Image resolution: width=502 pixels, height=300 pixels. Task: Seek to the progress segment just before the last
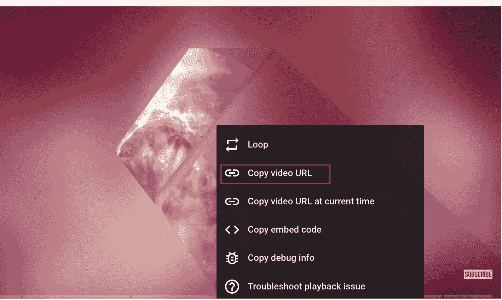pos(433,297)
